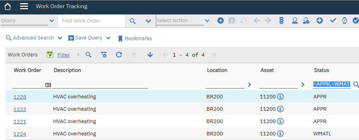This screenshot has height=140, width=359.
Task: Click the Change Status traffic light icon
Action: coord(281,21)
